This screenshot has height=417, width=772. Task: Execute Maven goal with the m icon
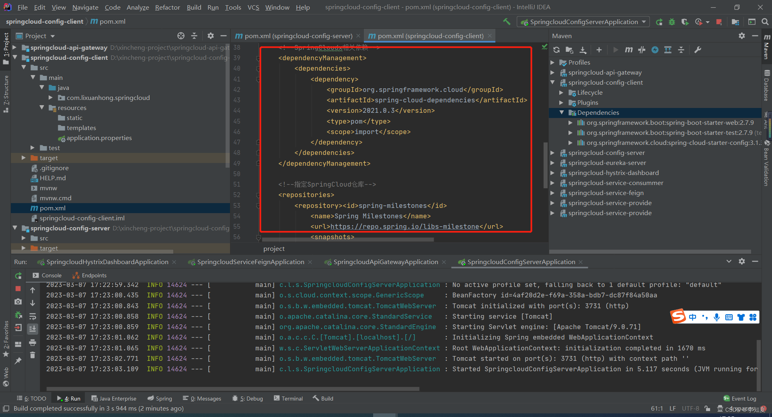point(629,50)
